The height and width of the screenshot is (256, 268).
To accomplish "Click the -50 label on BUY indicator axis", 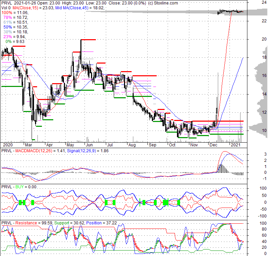I will [264, 209].
